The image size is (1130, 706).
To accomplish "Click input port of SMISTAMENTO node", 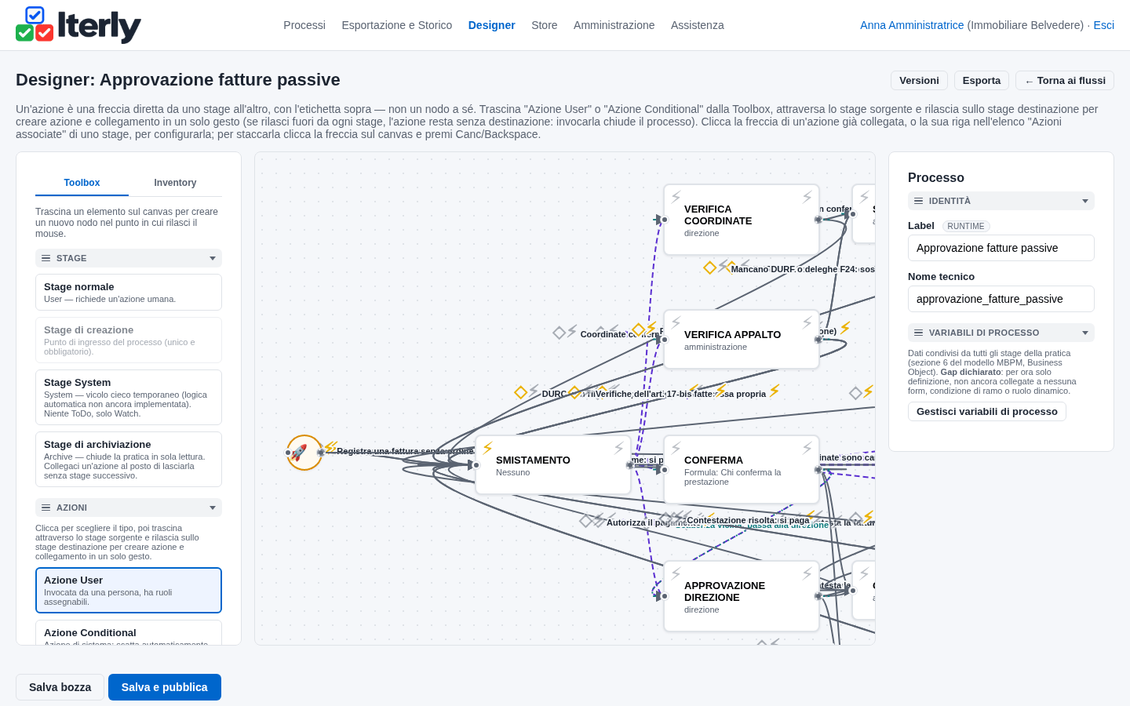I will (x=476, y=465).
